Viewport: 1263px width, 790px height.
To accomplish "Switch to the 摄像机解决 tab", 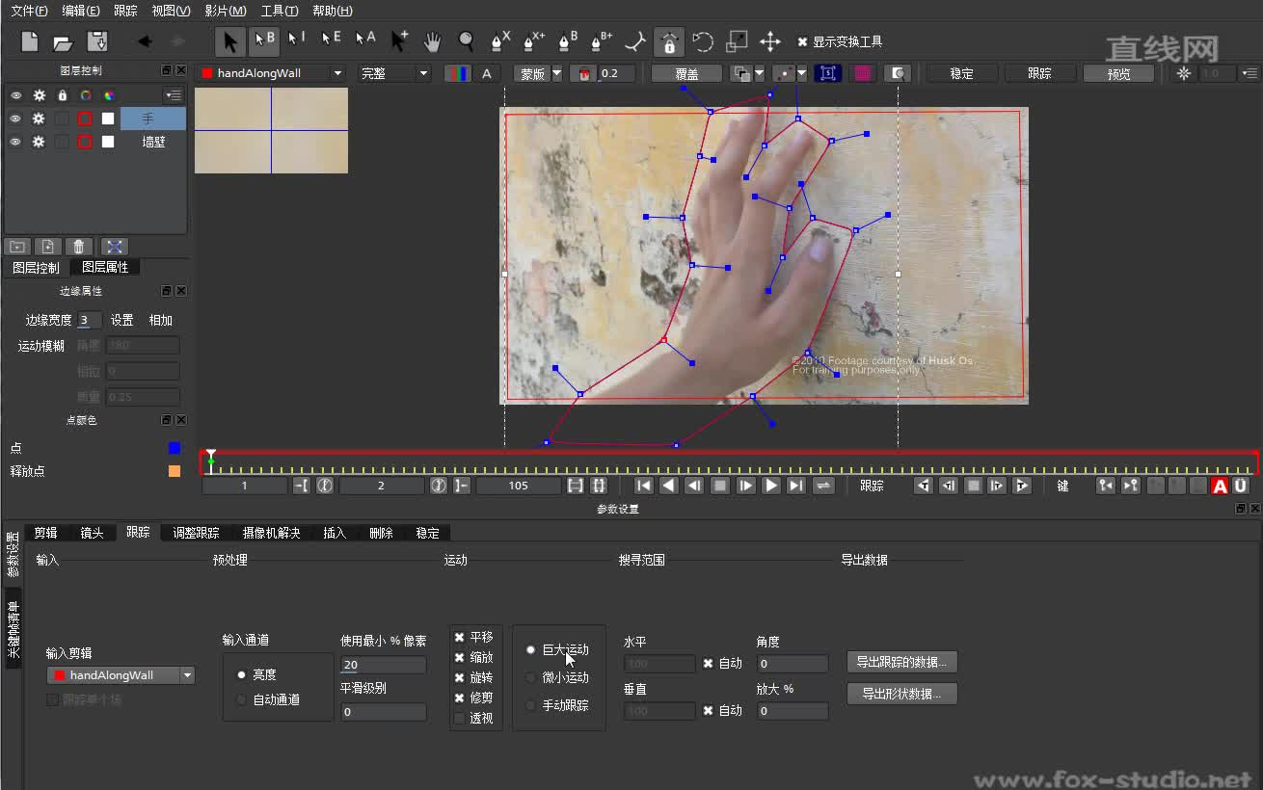I will 271,532.
